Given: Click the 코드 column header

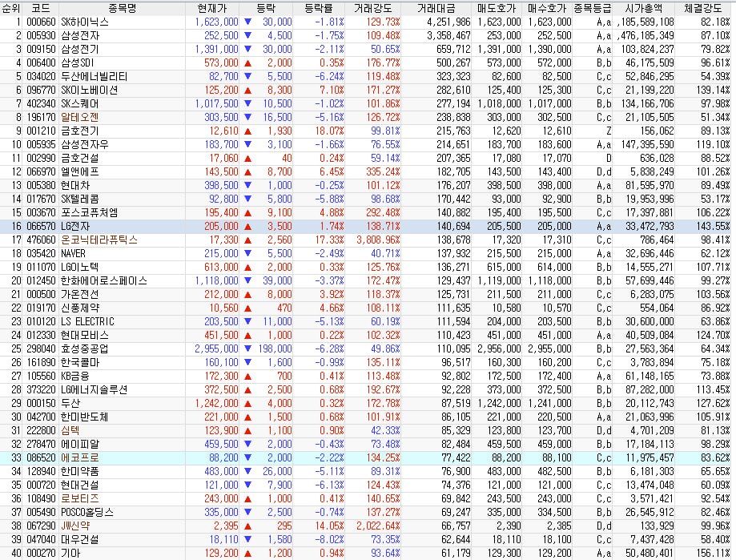Looking at the screenshot, I should [41, 8].
